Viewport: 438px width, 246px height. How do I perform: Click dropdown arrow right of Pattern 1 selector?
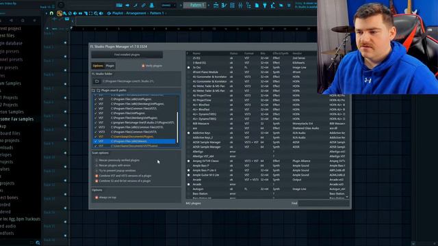point(209,5)
